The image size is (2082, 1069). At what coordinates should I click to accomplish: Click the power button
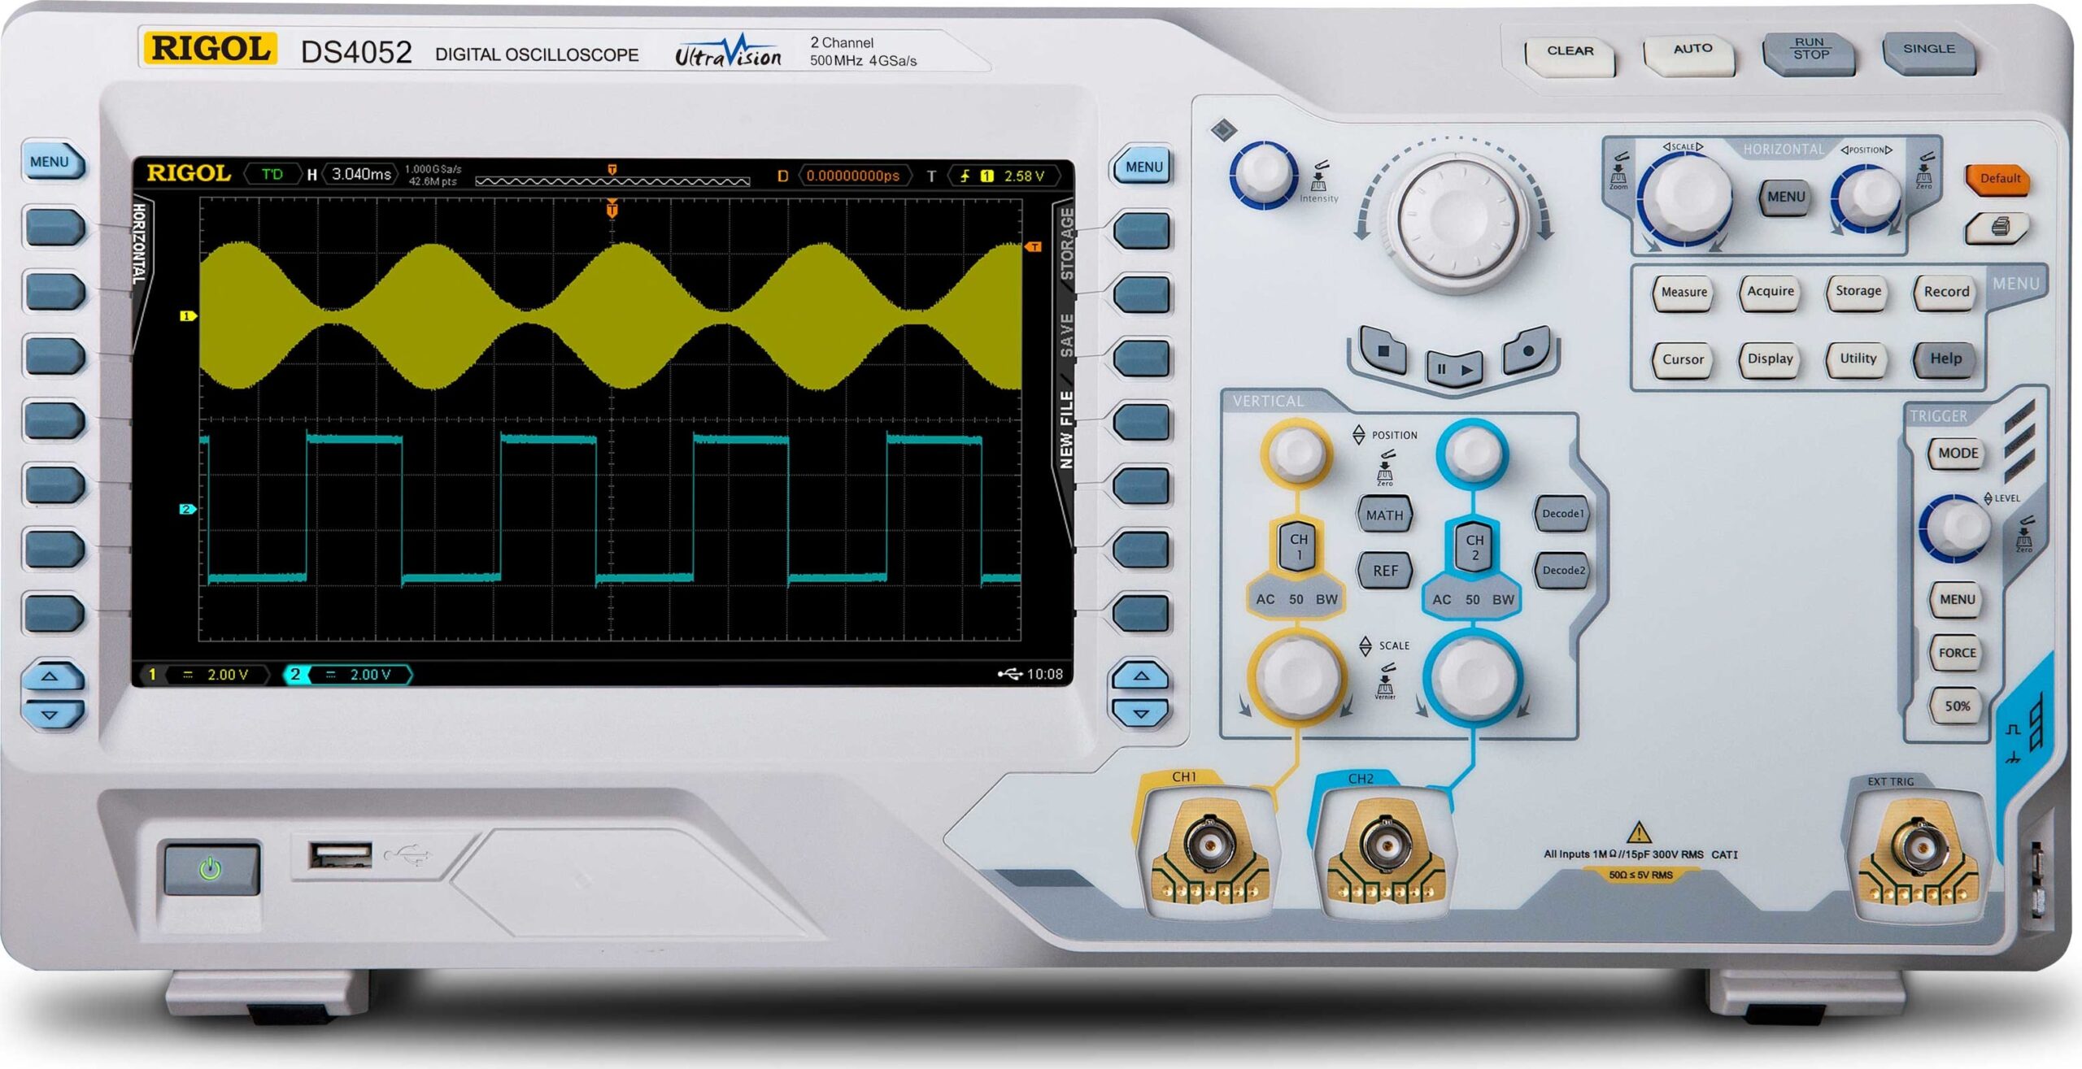click(211, 869)
